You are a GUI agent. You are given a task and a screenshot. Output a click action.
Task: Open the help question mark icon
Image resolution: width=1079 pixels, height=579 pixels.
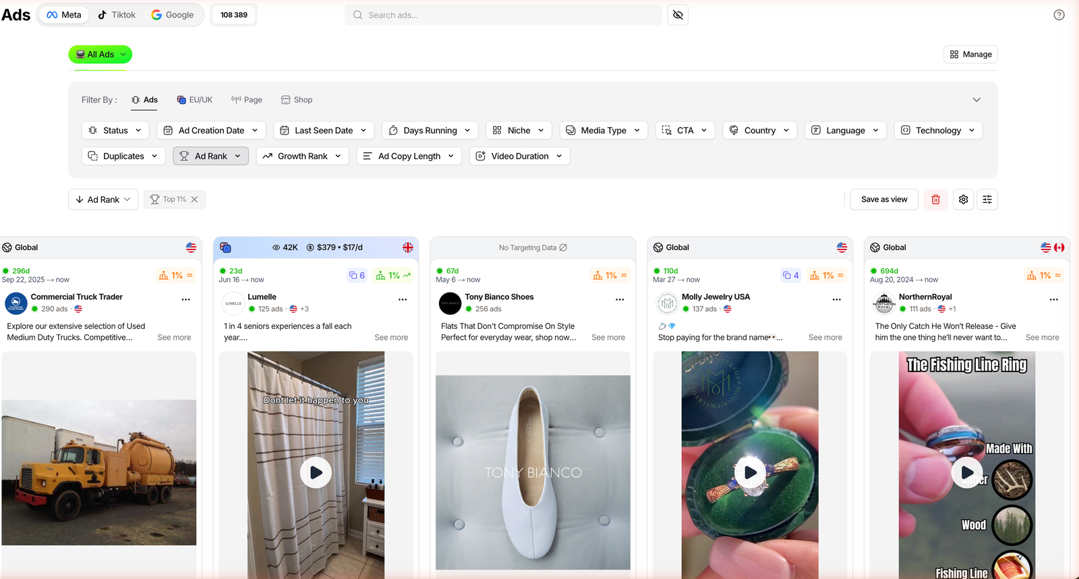(1059, 15)
